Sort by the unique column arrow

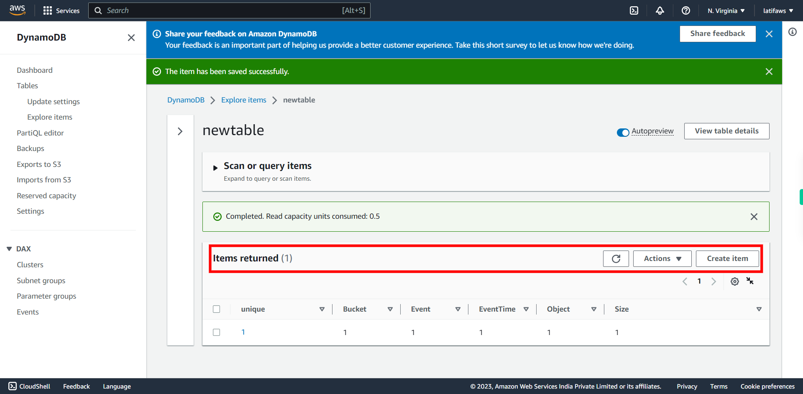322,309
